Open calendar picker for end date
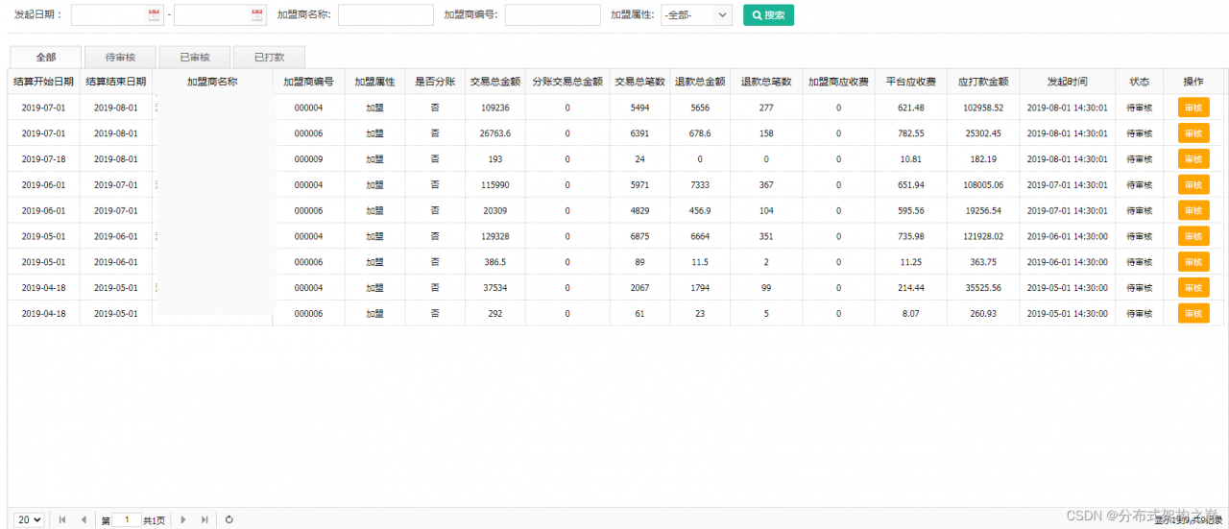This screenshot has width=1229, height=529. click(x=256, y=15)
